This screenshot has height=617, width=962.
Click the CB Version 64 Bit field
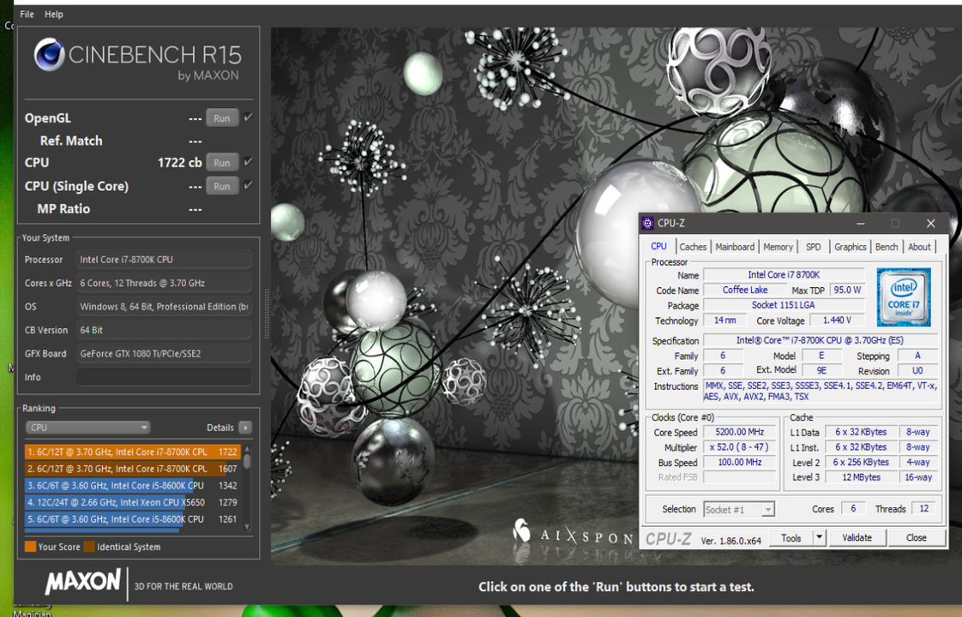click(x=164, y=330)
